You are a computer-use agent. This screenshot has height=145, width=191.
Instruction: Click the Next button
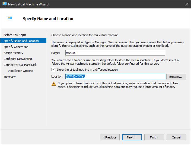(132, 137)
